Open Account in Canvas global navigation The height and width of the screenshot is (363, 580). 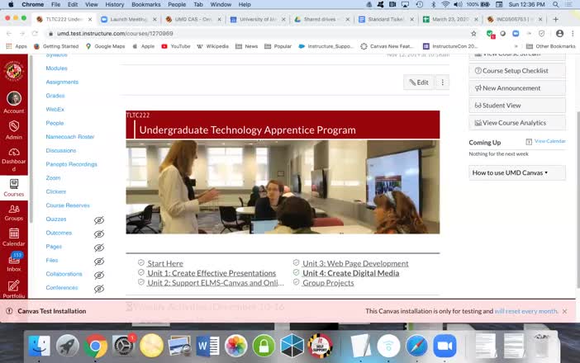coord(13,101)
